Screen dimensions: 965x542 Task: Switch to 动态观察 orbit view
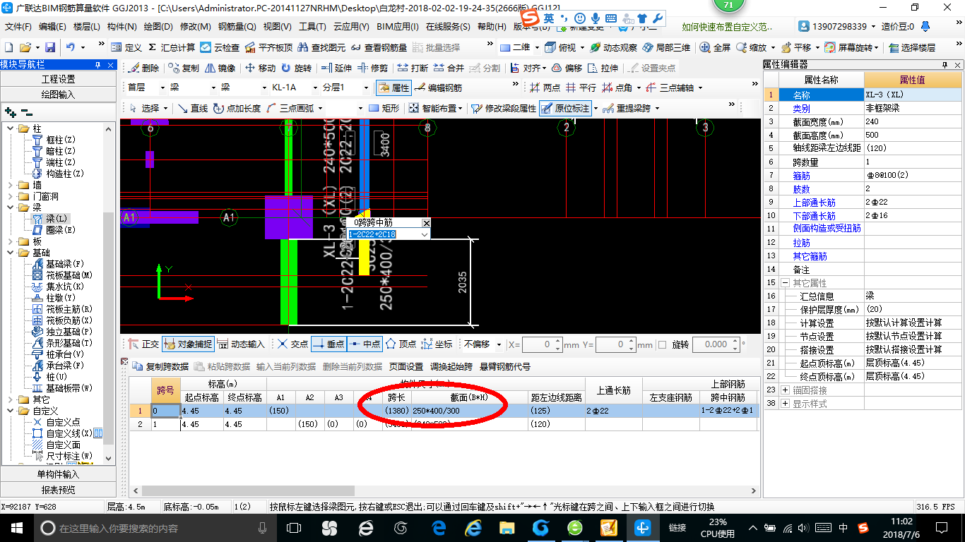click(x=614, y=47)
